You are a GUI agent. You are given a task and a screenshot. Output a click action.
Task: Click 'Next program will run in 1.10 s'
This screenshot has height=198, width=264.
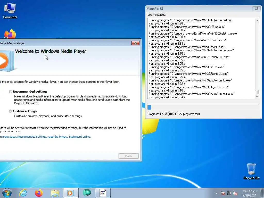pos(167,90)
